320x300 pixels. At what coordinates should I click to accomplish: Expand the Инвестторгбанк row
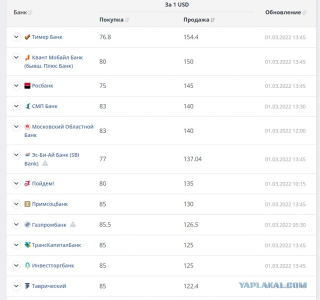[16, 265]
